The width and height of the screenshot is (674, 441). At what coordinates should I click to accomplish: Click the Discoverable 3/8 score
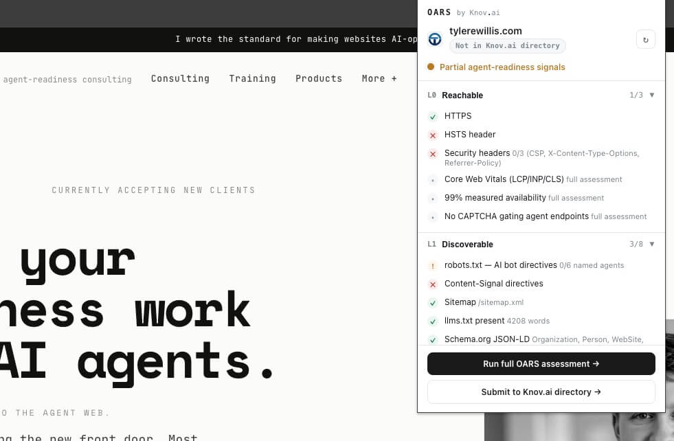click(x=636, y=244)
